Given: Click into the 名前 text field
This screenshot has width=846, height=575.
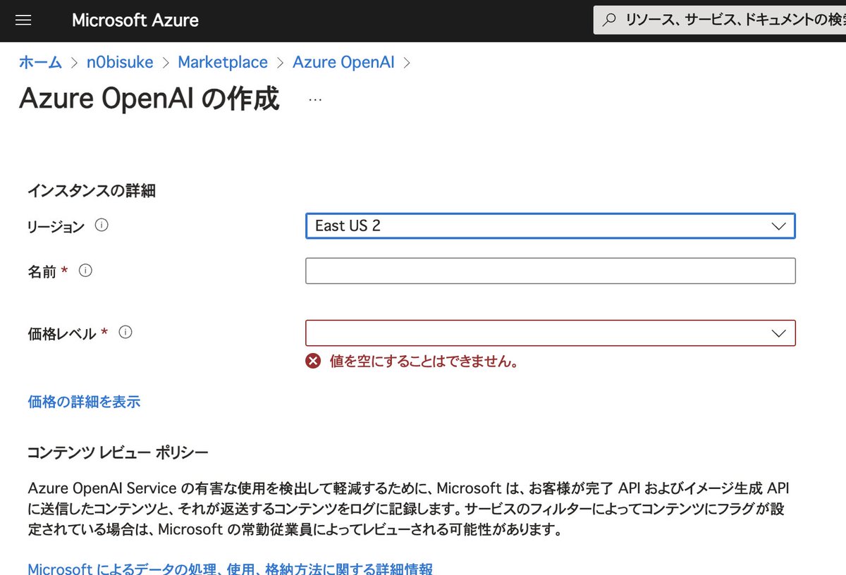Looking at the screenshot, I should coord(550,271).
